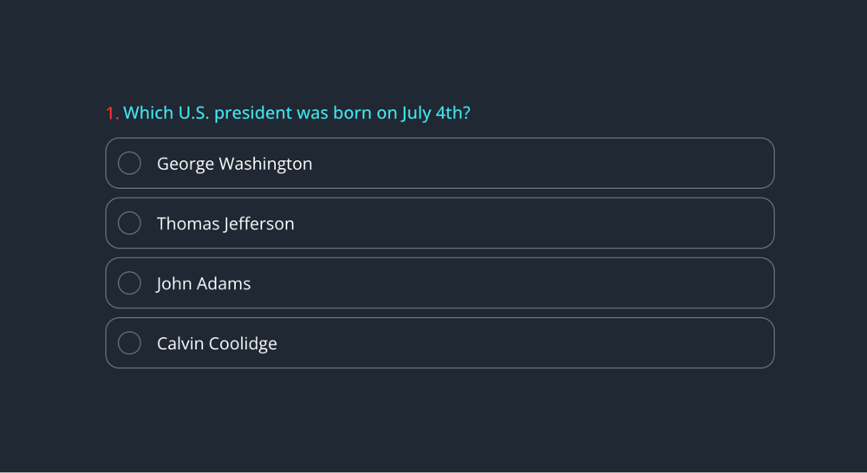The image size is (867, 473).
Task: Pick the Calvin Coolidge radio circle
Action: (x=129, y=343)
